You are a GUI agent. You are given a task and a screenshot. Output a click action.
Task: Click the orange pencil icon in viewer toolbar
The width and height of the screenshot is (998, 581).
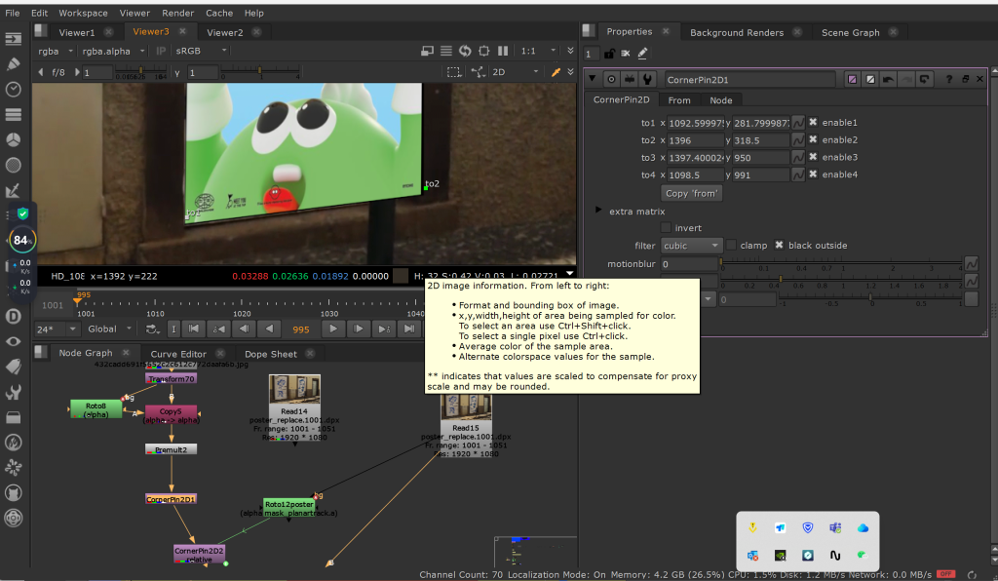pos(556,72)
